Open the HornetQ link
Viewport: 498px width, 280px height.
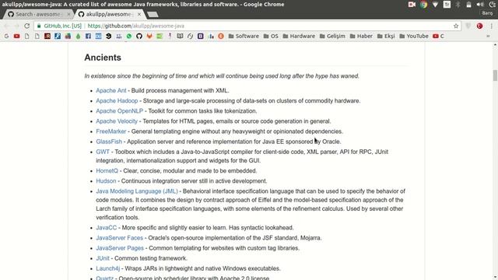tap(107, 170)
